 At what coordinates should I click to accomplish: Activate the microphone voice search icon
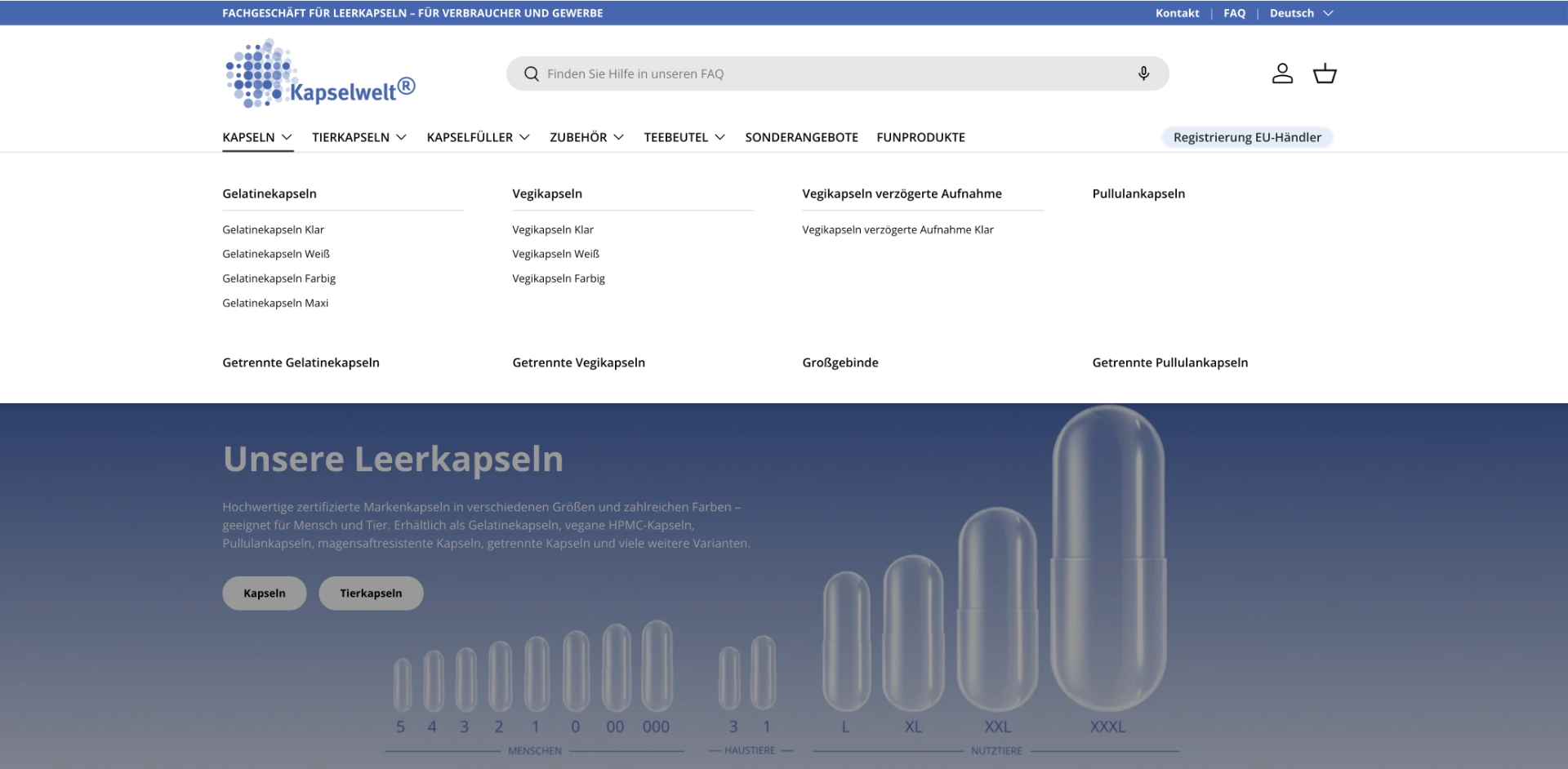[1143, 73]
